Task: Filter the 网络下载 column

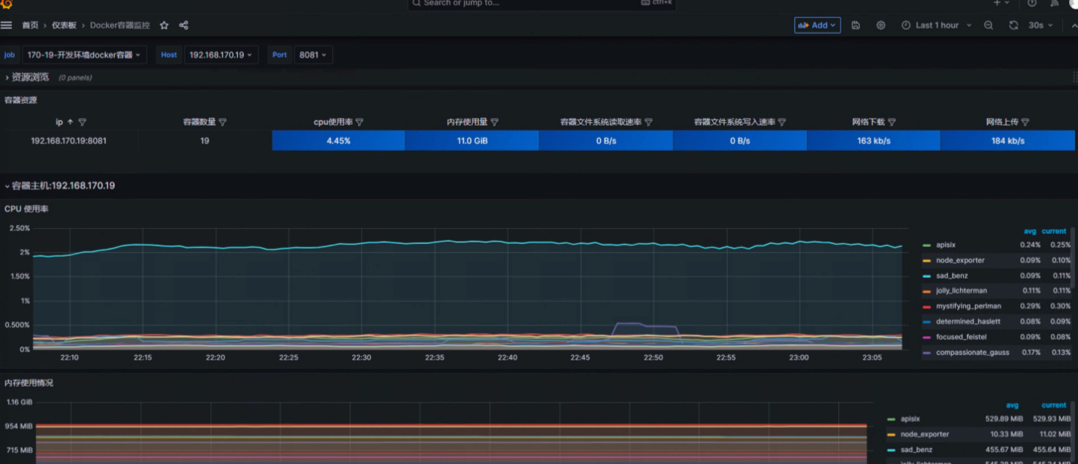Action: click(892, 122)
